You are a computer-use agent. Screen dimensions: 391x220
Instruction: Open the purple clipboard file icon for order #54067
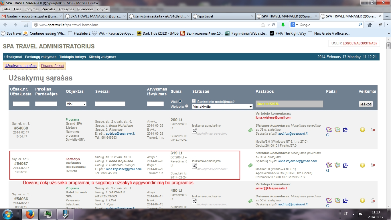tap(329, 165)
